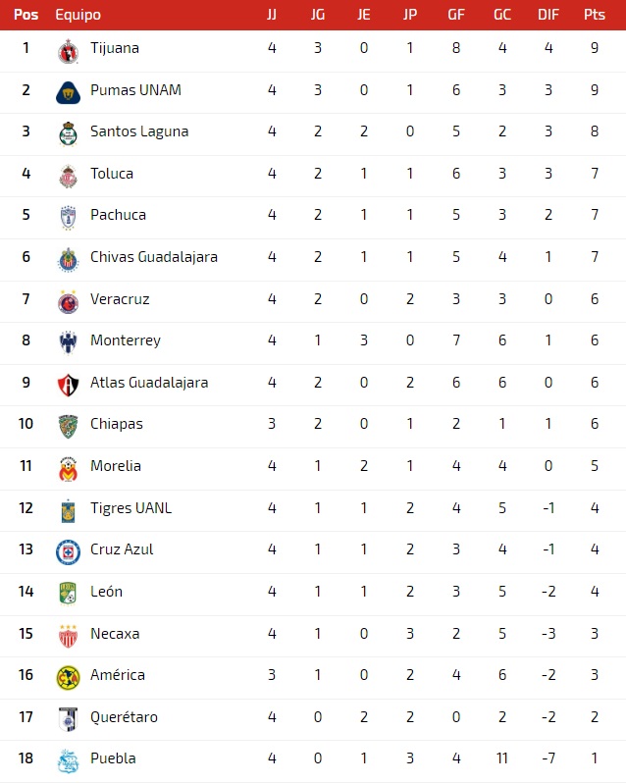The image size is (626, 783).
Task: Sort by the DIF column header
Action: pos(548,15)
